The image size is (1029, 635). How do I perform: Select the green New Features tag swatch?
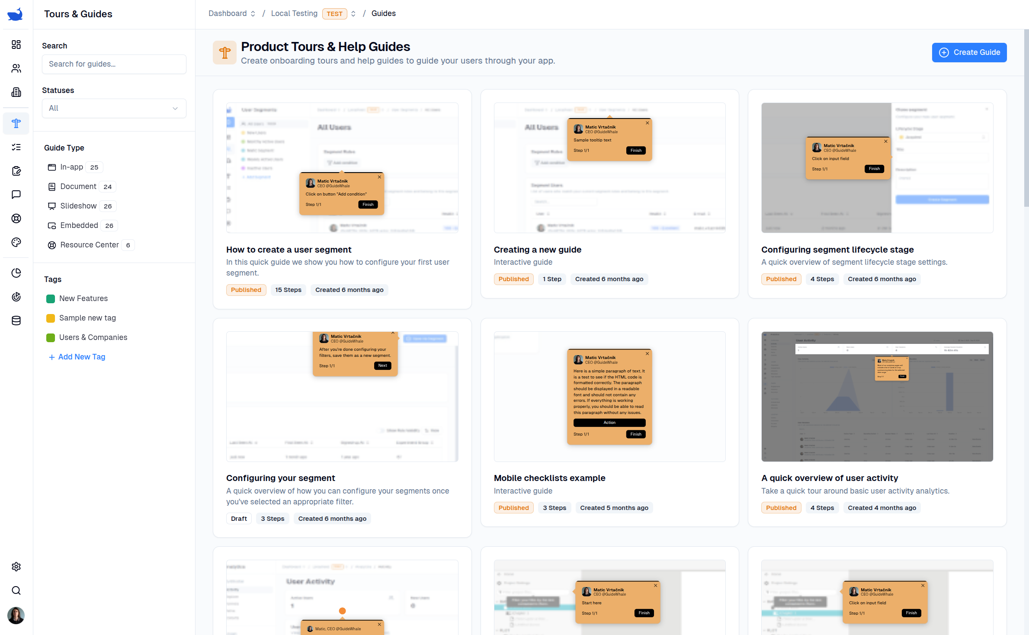[51, 298]
